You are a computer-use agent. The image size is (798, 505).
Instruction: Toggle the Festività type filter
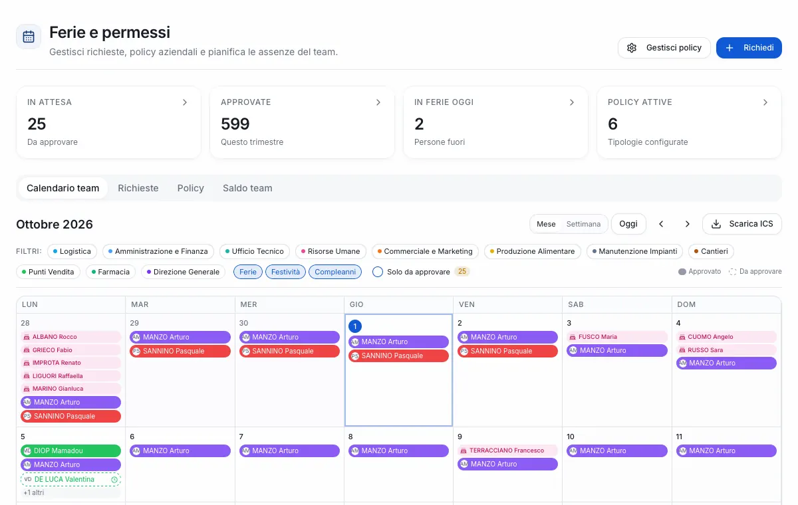pos(286,272)
